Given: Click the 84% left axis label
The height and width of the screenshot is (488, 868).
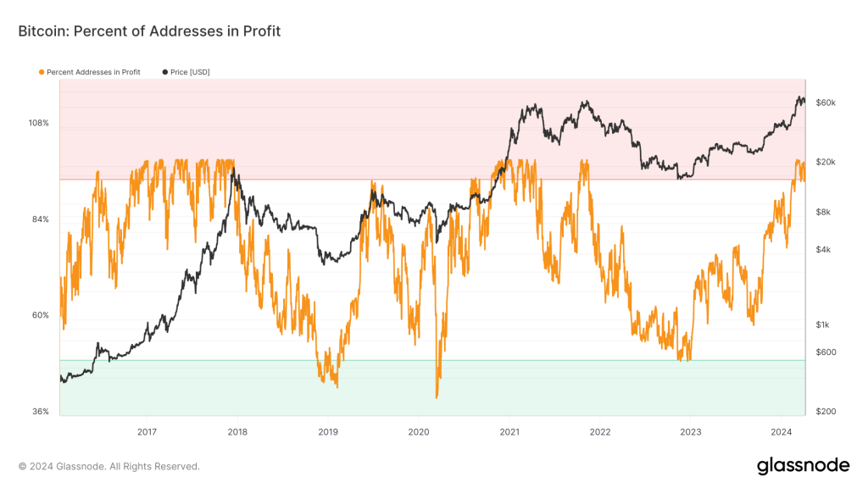Looking at the screenshot, I should pos(41,219).
